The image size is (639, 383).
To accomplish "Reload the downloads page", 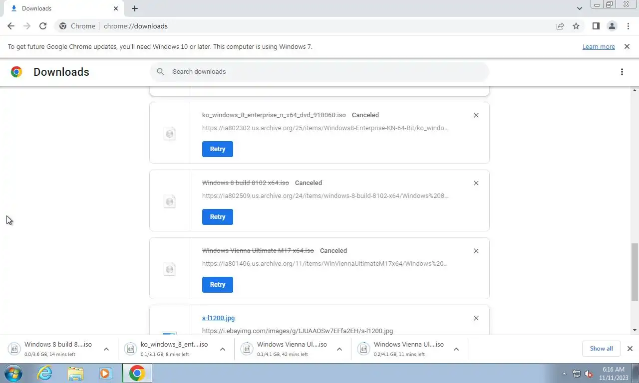I will tap(43, 26).
